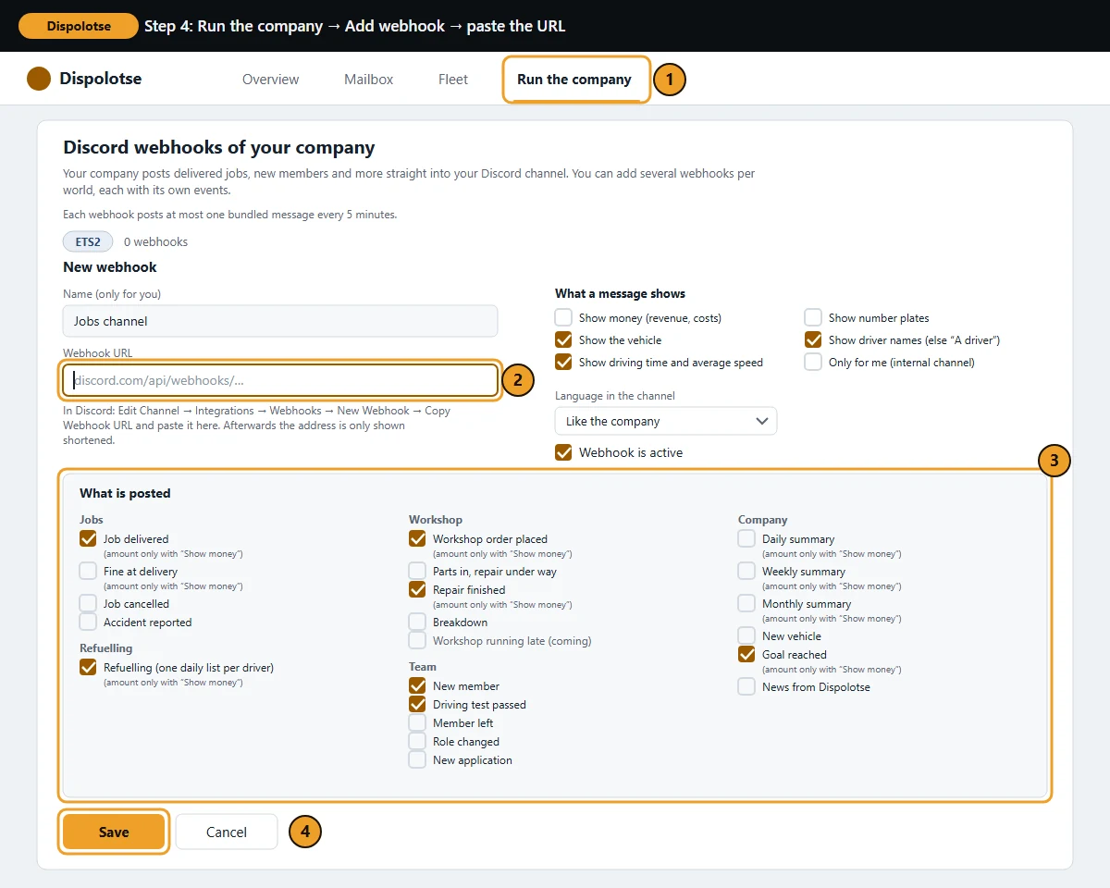Toggle Driving test passed checkbox

pyautogui.click(x=417, y=704)
